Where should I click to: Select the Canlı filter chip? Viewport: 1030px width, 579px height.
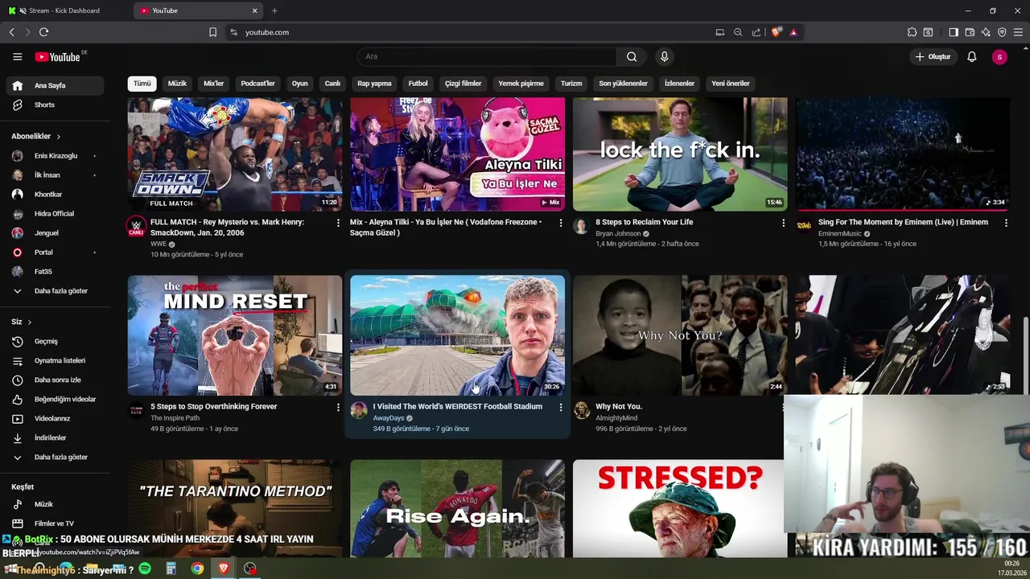(332, 84)
